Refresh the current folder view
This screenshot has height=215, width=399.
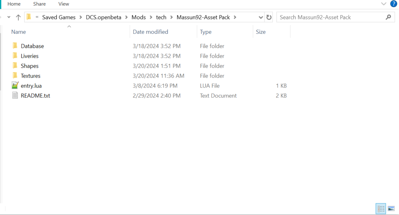(x=269, y=18)
